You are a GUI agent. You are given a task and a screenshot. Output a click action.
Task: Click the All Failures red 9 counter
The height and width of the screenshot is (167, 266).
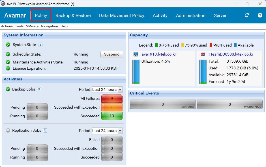(x=112, y=98)
